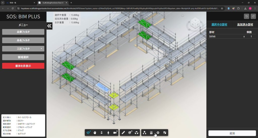Image resolution: width=258 pixels, height=138 pixels.
Task: Collapse the left menu with double-chevron
Action: coord(49,26)
